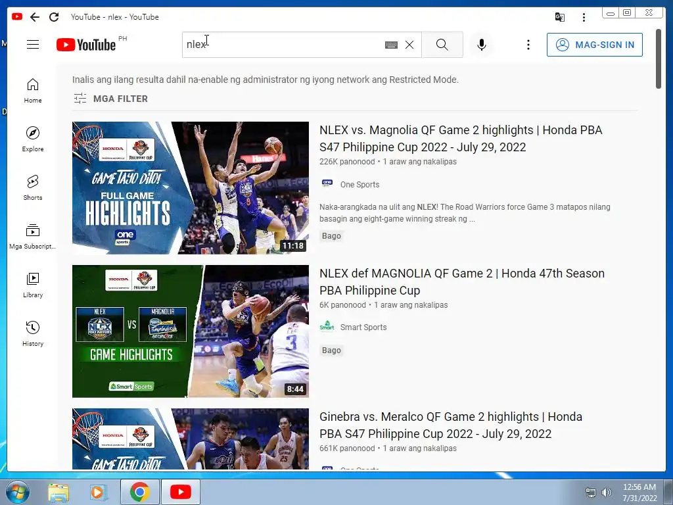Click the video description mentioning Road Warriors
Viewport: 673px width, 505px height.
point(465,213)
